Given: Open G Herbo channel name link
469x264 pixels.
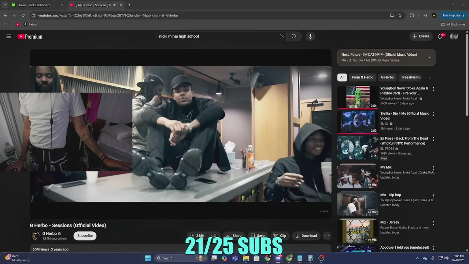Looking at the screenshot, I should pyautogui.click(x=49, y=234).
